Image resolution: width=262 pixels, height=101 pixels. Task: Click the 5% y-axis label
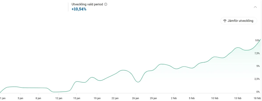[x=258, y=66]
